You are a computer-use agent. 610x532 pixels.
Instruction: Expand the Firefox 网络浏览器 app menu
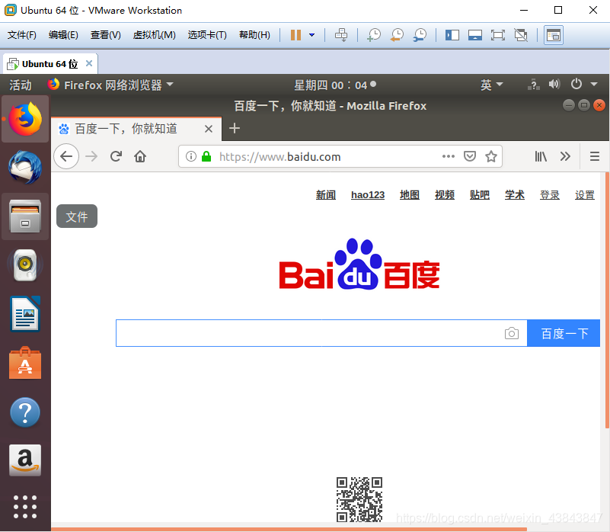pos(110,85)
